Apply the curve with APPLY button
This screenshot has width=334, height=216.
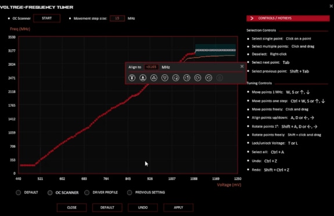[178, 207]
